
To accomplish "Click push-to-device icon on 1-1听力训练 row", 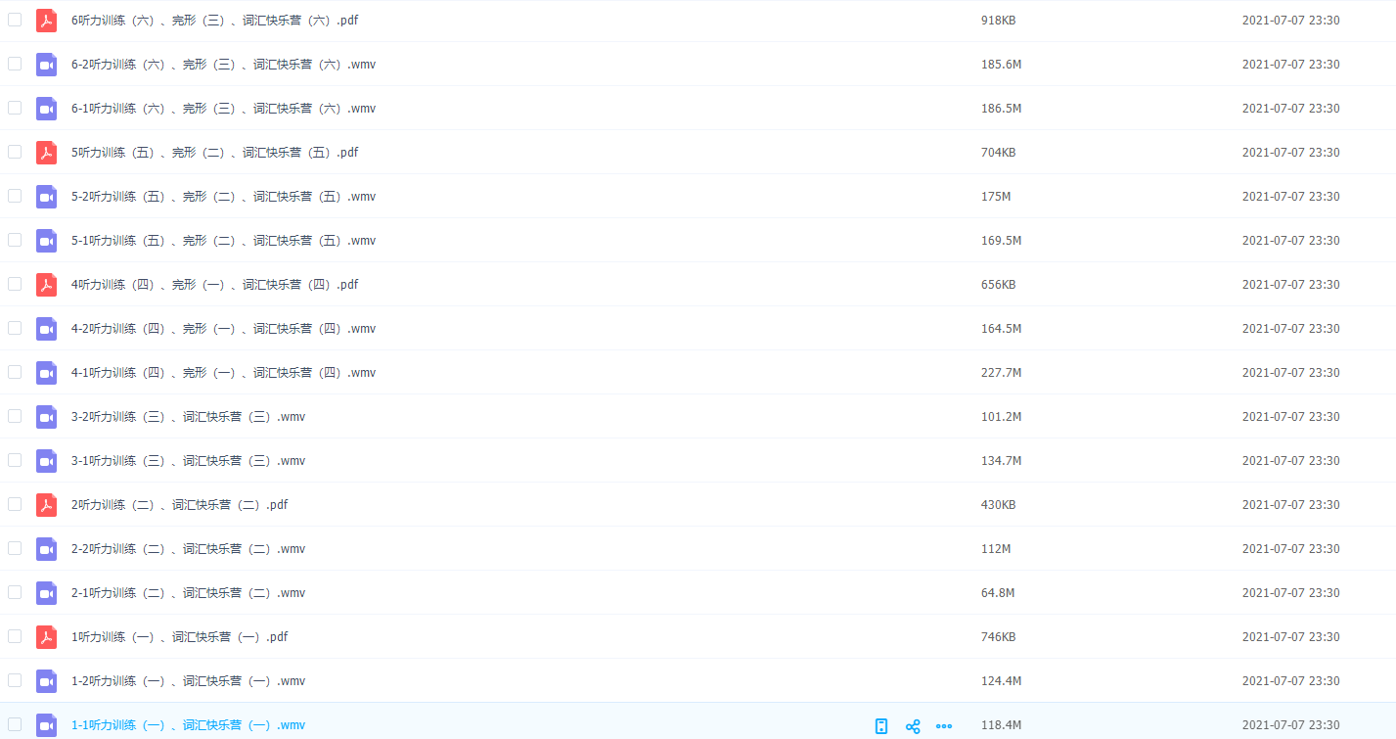I will [881, 725].
